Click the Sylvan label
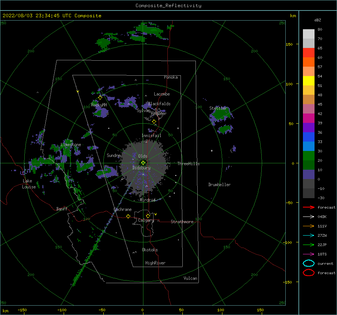The height and width of the screenshot is (315, 337). 143,110
